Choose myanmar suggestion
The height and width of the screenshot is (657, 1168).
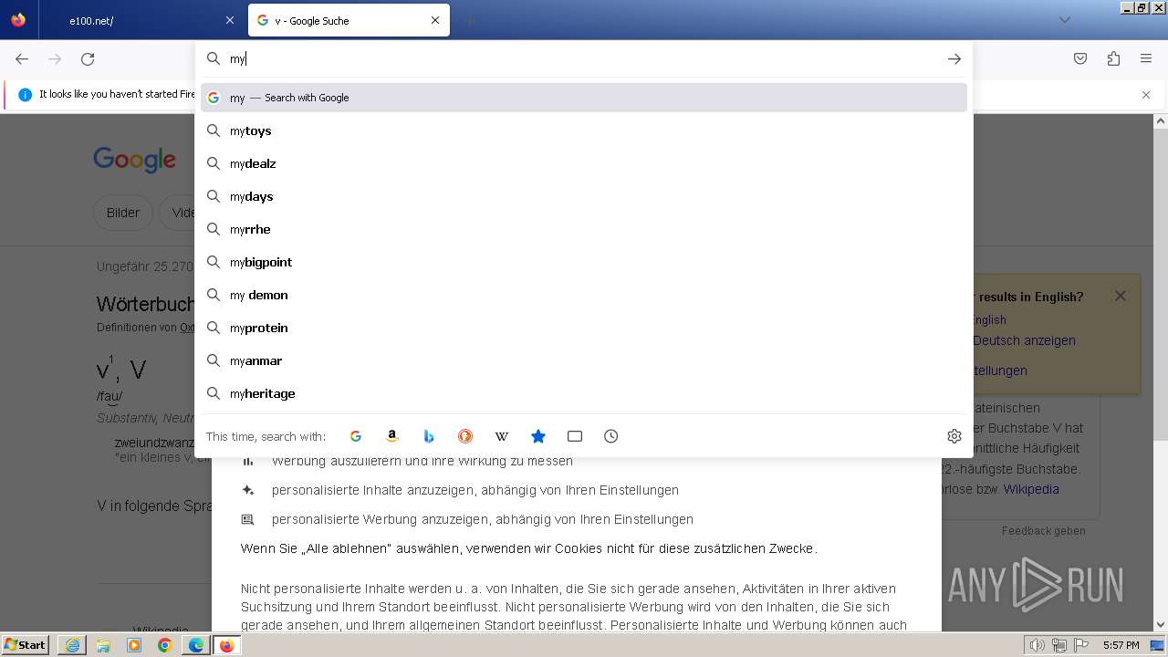coord(584,360)
